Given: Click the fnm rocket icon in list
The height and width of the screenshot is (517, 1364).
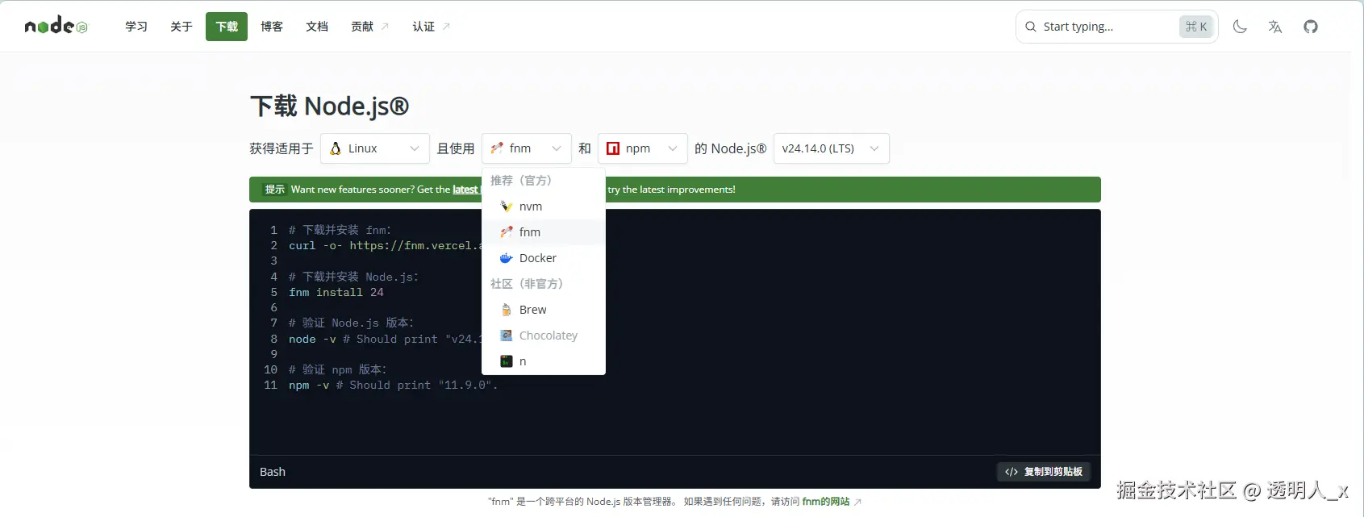Looking at the screenshot, I should [507, 232].
